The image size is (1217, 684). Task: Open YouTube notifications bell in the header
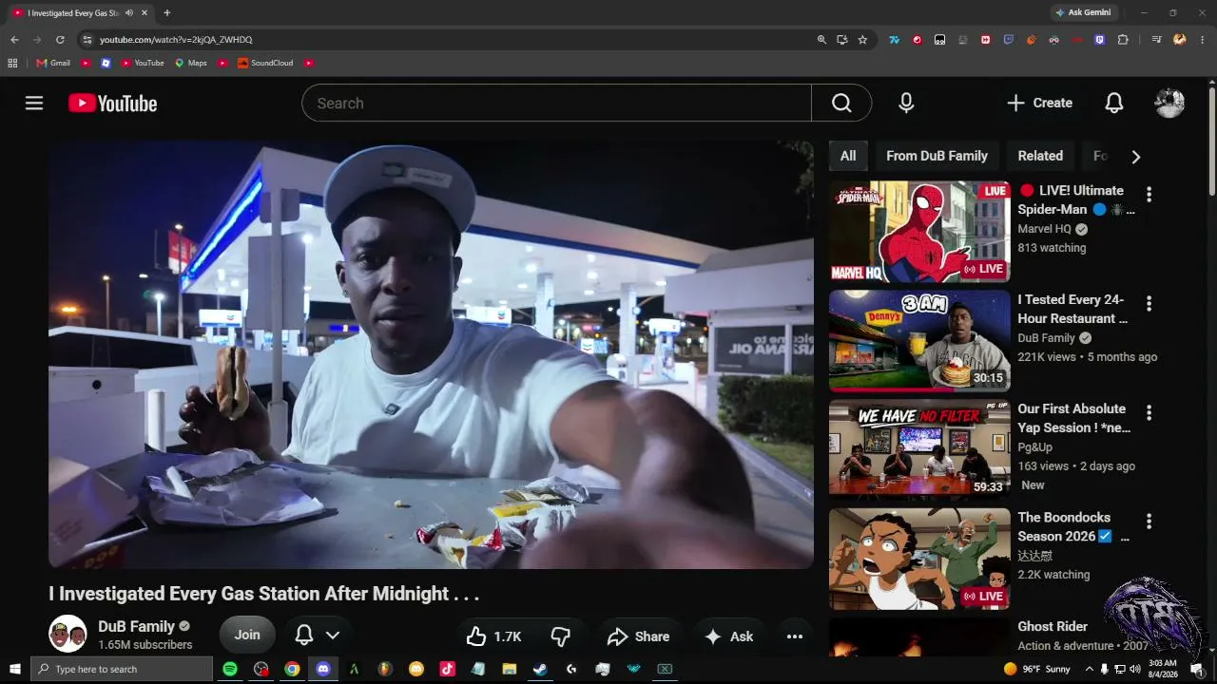tap(1114, 103)
